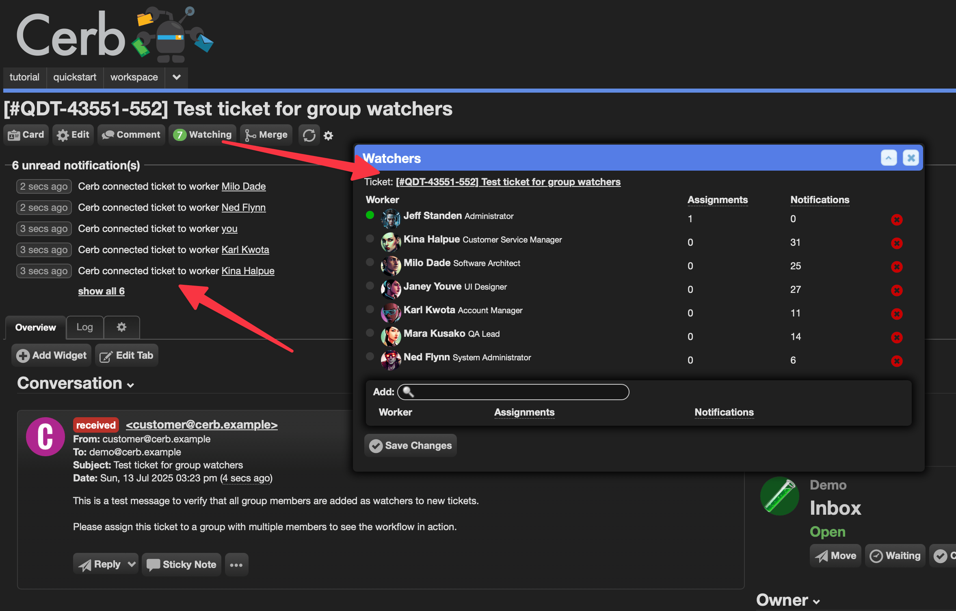Screen dimensions: 956x611
Task: Click the three-dots more options button
Action: 236,565
